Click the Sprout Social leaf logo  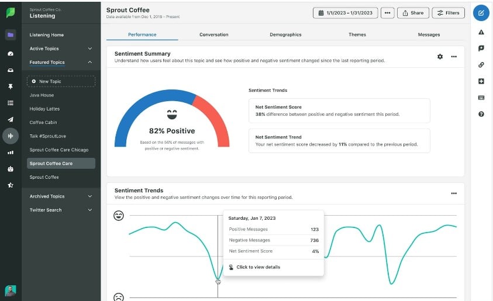(x=11, y=13)
